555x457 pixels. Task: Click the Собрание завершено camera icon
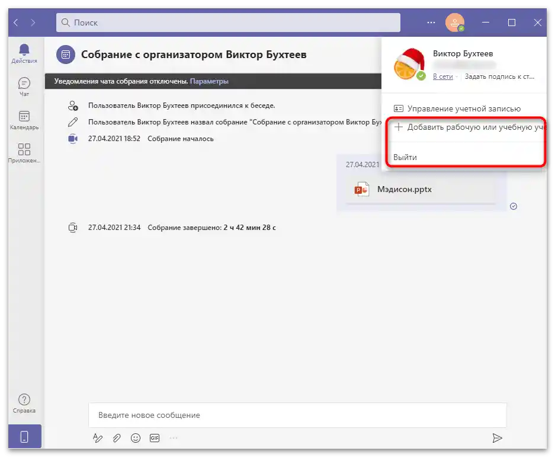[73, 228]
